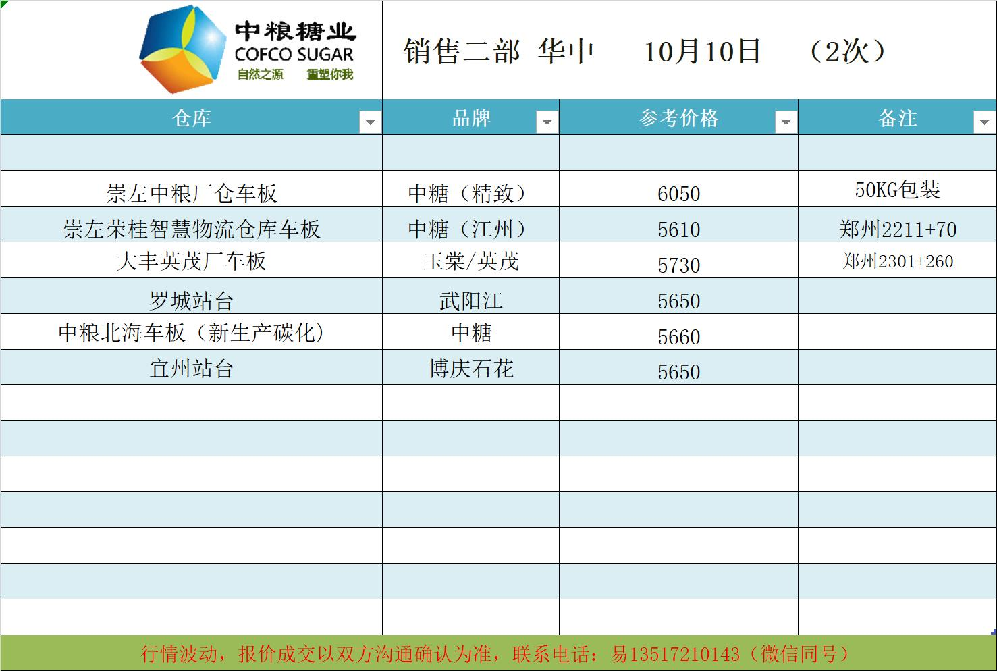Select the title cell 销售二部 华中
The image size is (997, 671).
[499, 51]
